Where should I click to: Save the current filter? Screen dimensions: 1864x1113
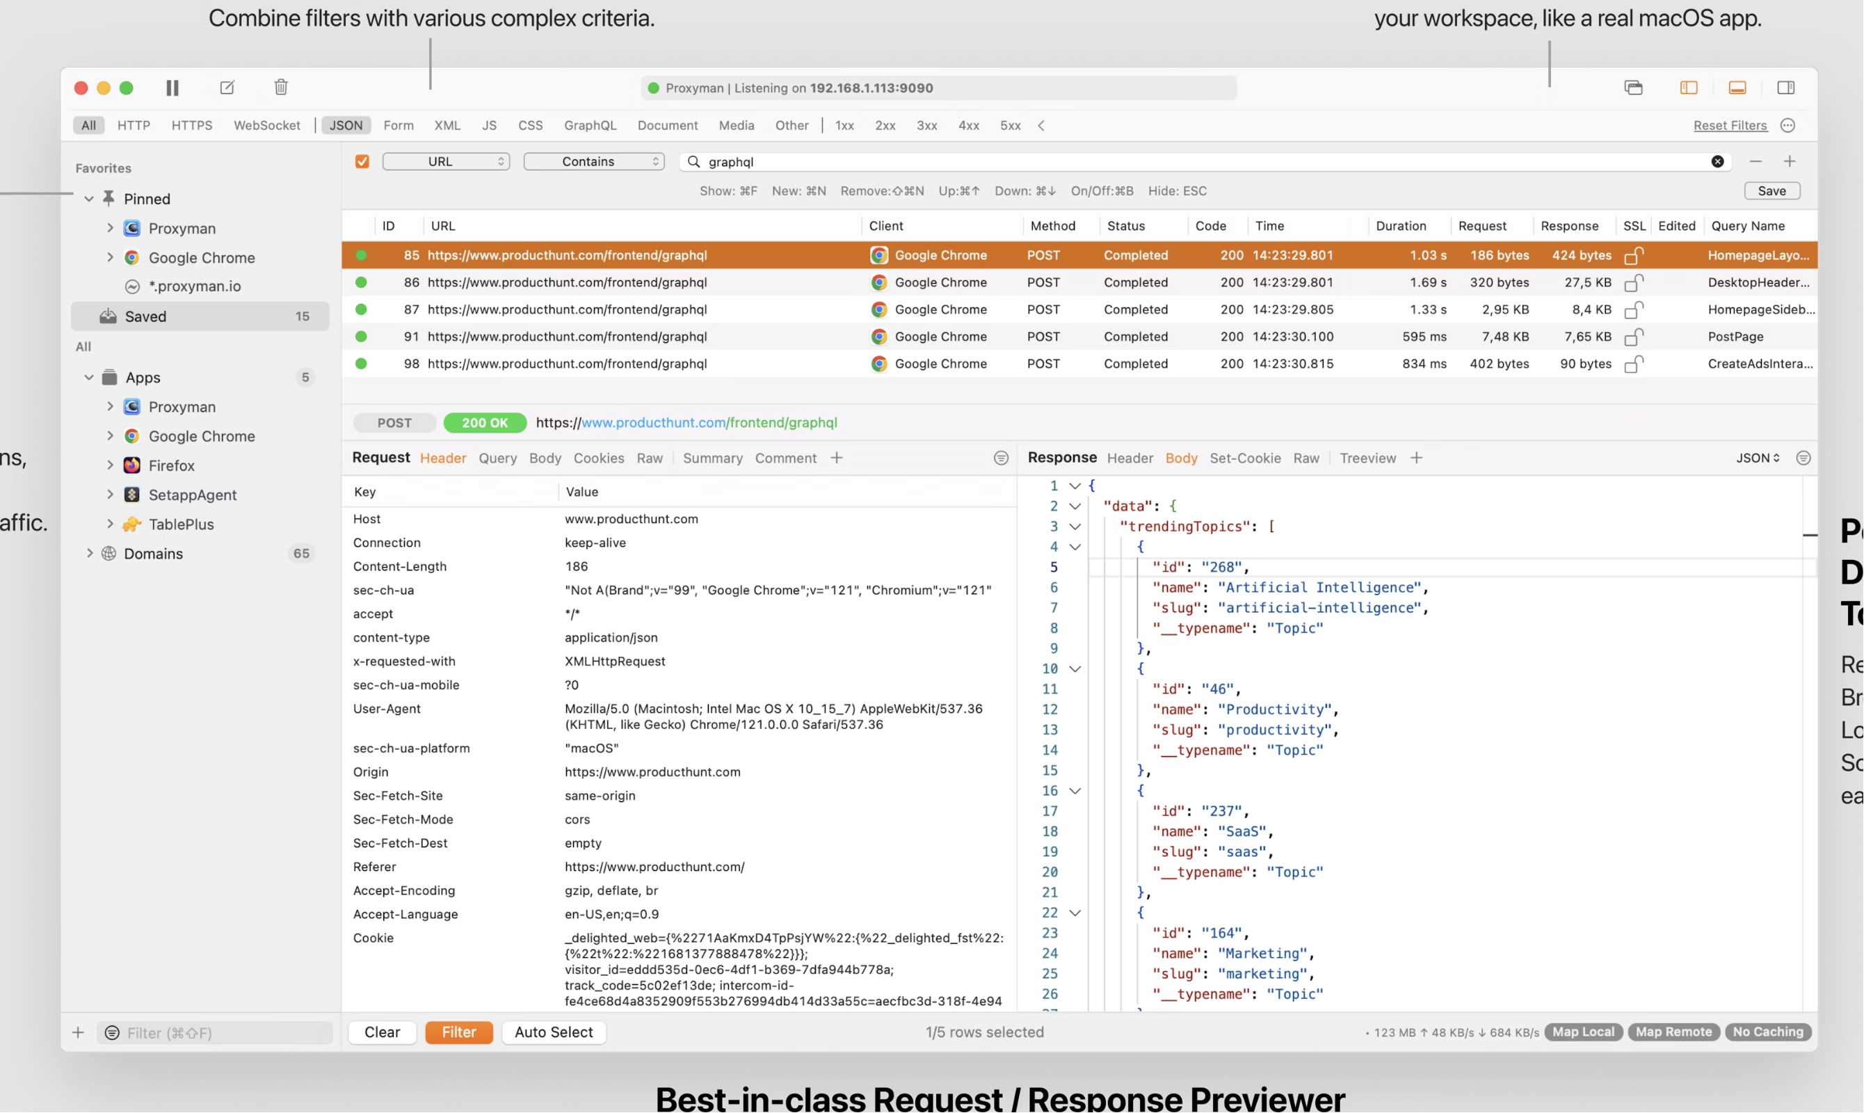pos(1771,191)
